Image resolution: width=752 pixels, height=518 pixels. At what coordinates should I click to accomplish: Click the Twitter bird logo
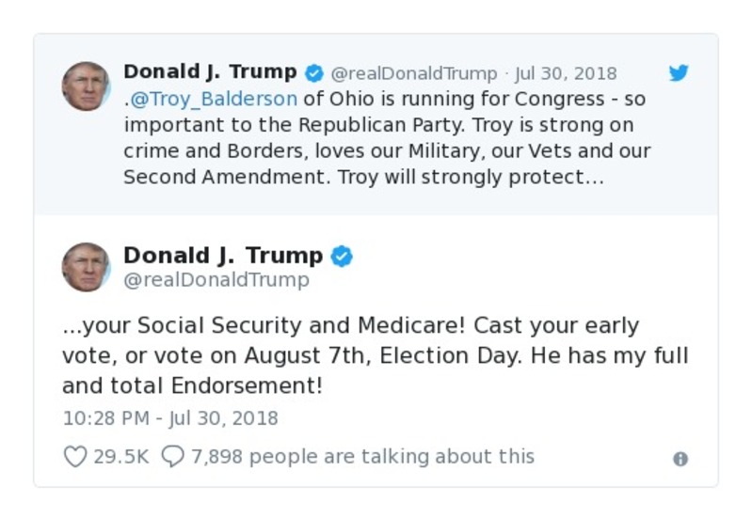pos(679,72)
